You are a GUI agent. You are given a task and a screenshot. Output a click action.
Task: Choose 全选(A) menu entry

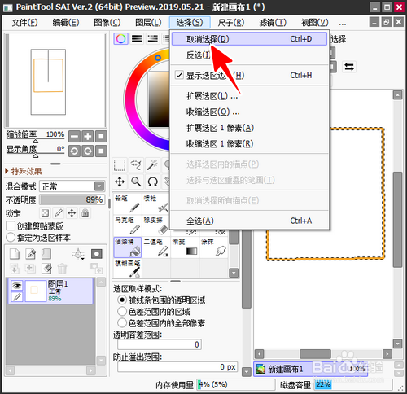pyautogui.click(x=249, y=221)
